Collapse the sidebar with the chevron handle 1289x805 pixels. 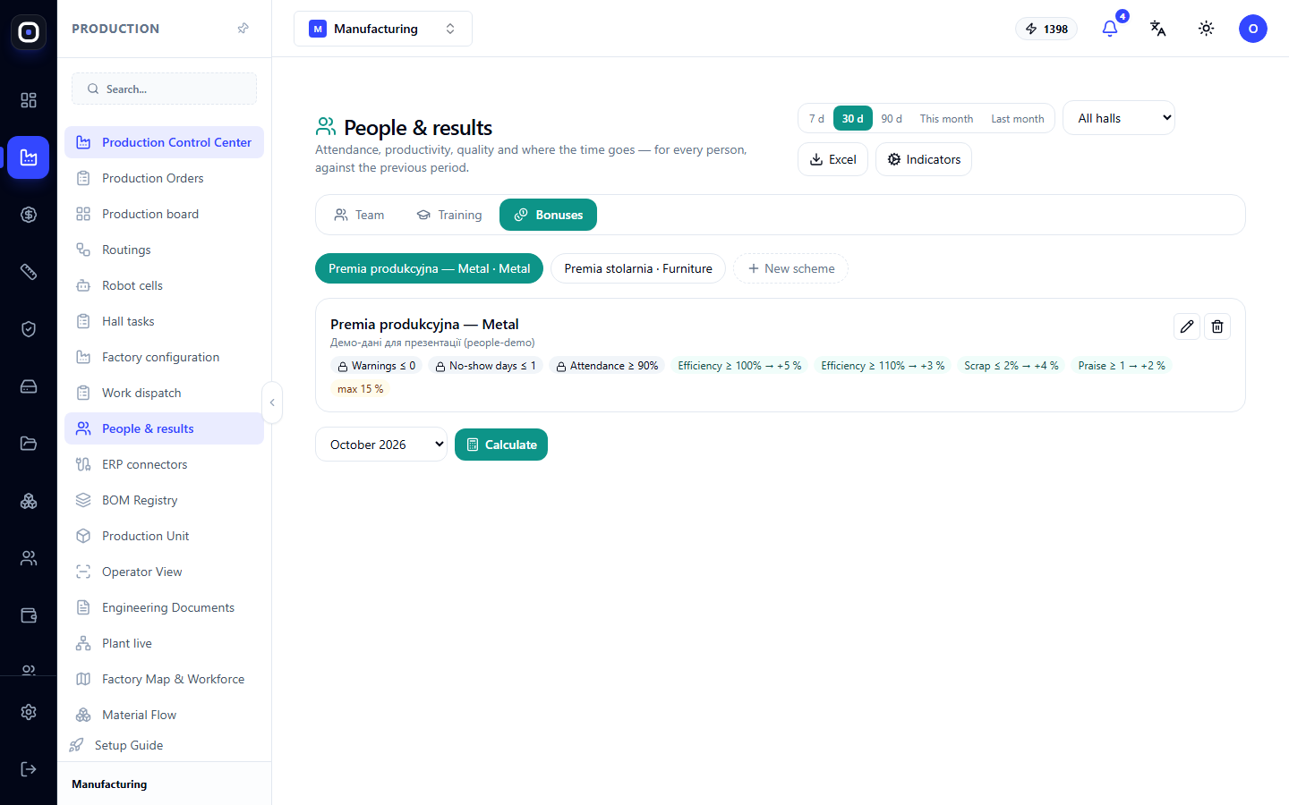(272, 402)
